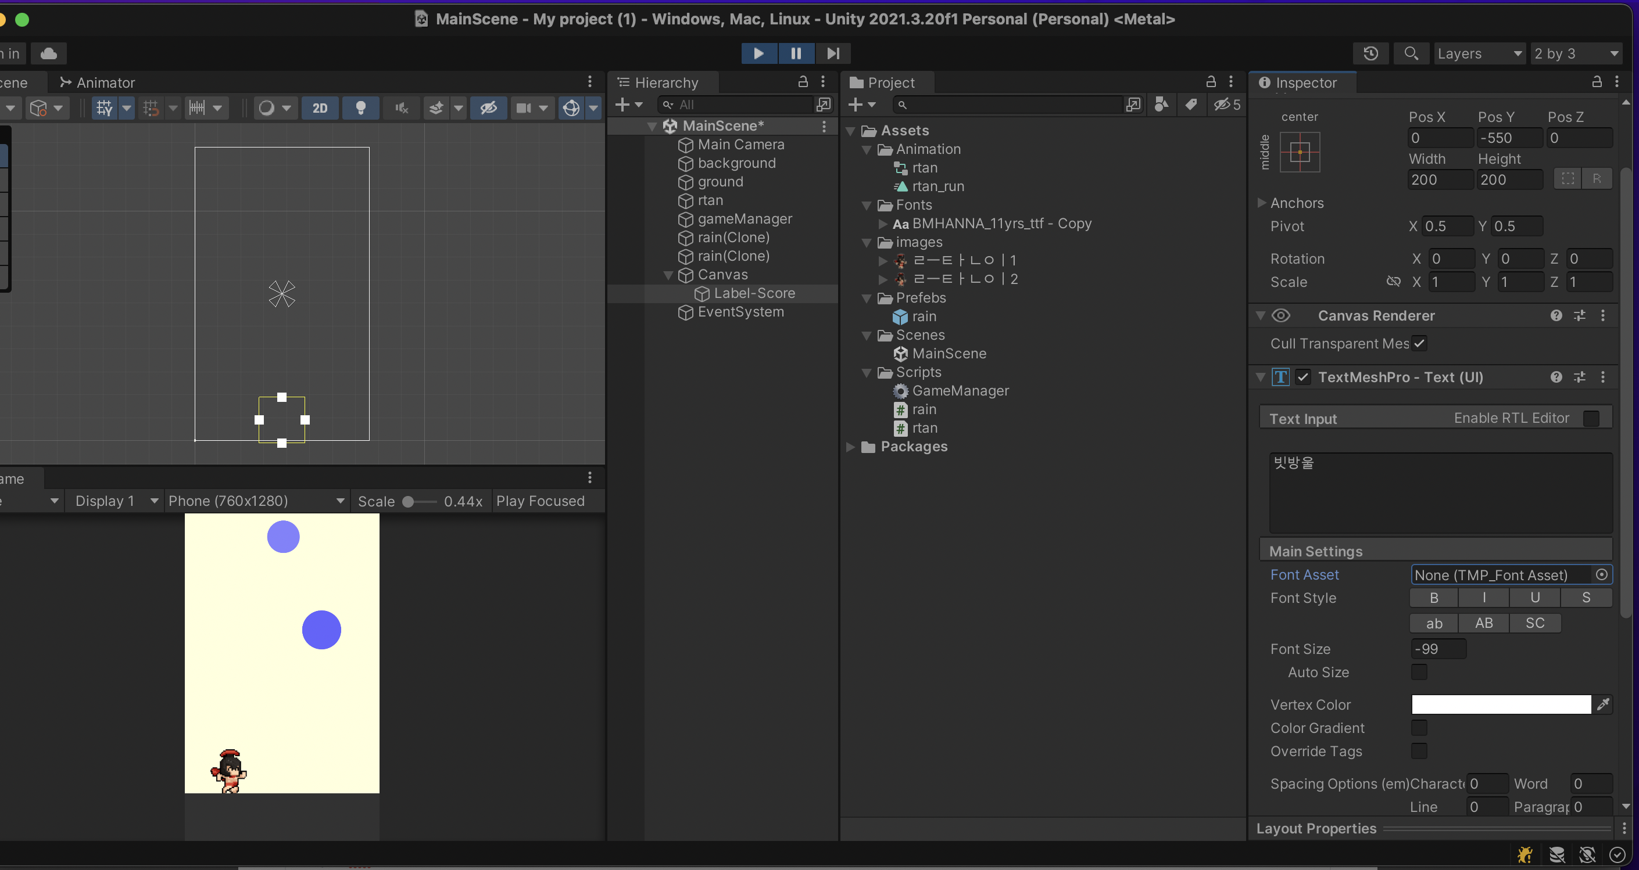
Task: Toggle scene visibility hidden-eye icon
Action: (x=489, y=108)
